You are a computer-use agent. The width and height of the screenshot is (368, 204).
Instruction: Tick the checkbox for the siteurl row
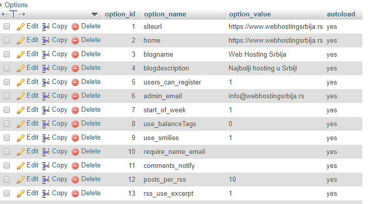7,26
